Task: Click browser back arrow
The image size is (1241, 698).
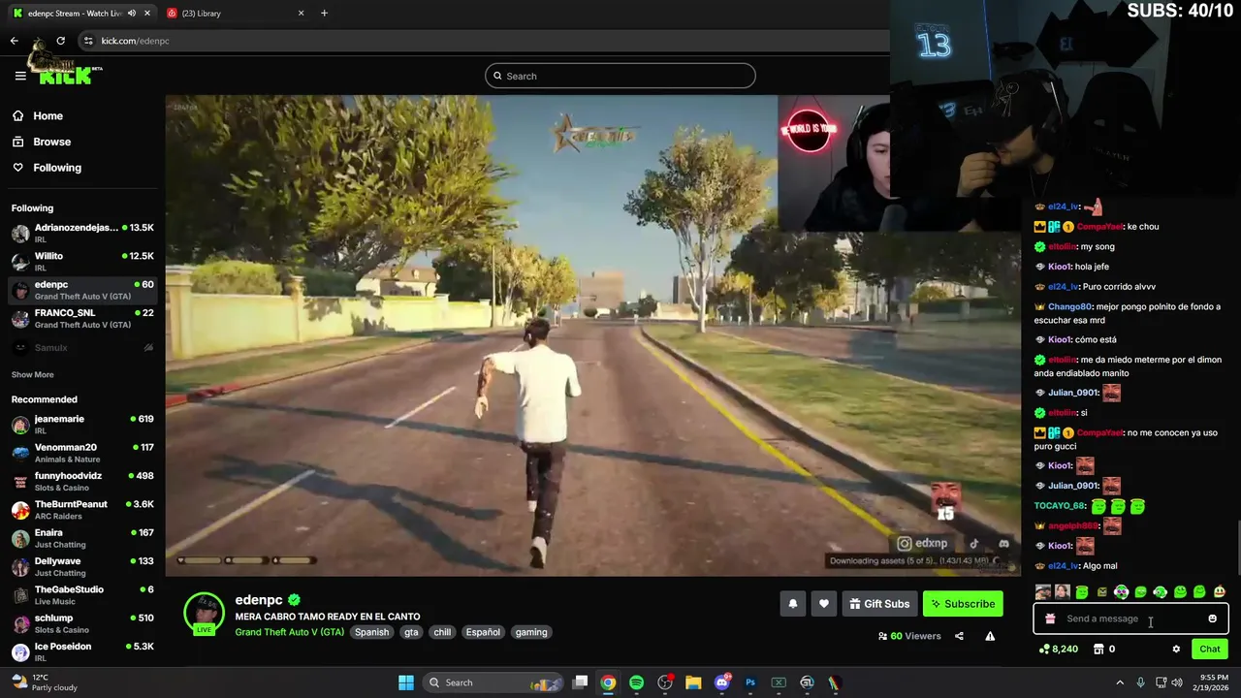Action: click(x=15, y=41)
